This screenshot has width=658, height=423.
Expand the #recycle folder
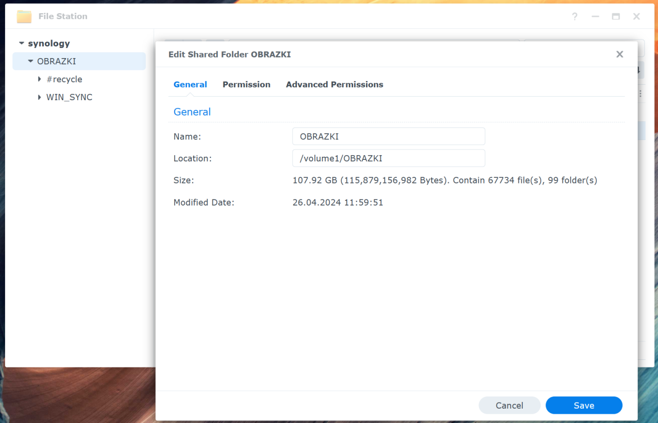(x=39, y=79)
